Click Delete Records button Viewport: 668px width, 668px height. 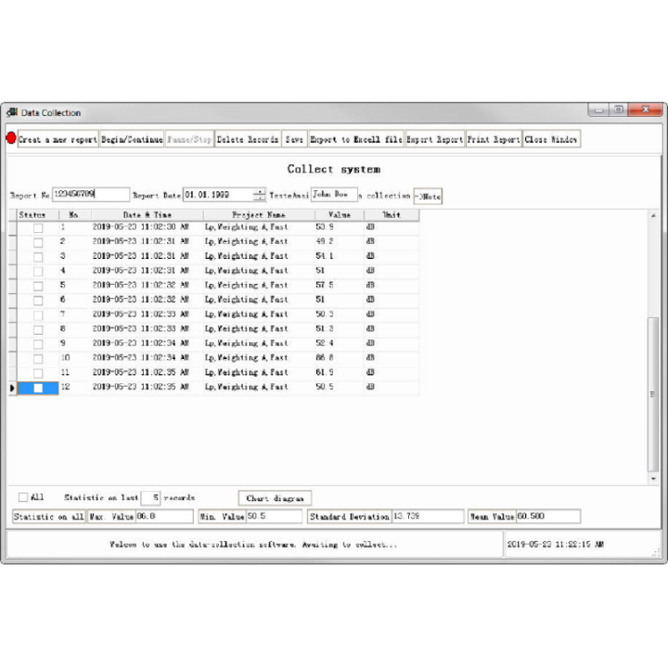248,139
